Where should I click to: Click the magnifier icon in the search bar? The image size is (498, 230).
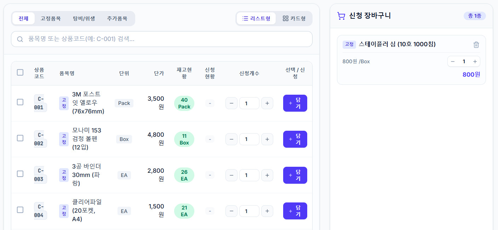(20, 39)
